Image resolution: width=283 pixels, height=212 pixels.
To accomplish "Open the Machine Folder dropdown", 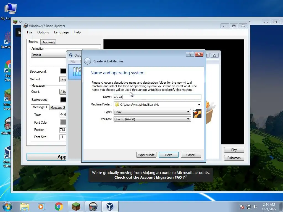I will point(199,105).
